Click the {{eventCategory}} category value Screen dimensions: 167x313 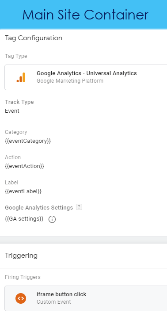click(28, 141)
